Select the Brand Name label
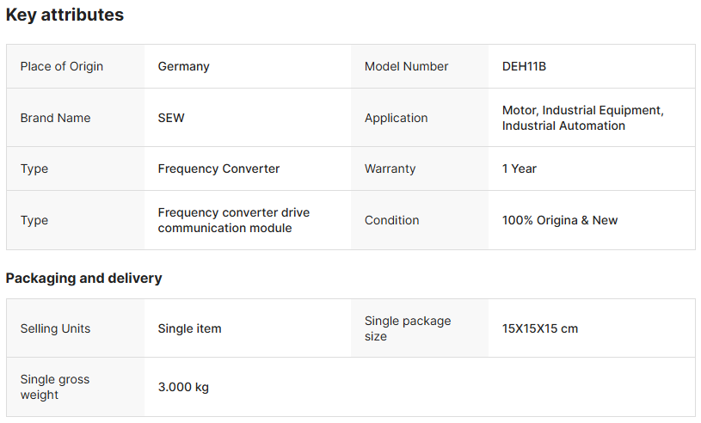The image size is (701, 423). click(55, 118)
